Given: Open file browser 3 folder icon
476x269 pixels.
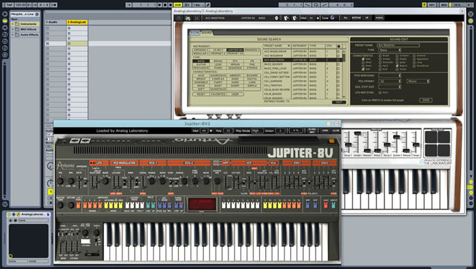Looking at the screenshot, I should click(5, 48).
